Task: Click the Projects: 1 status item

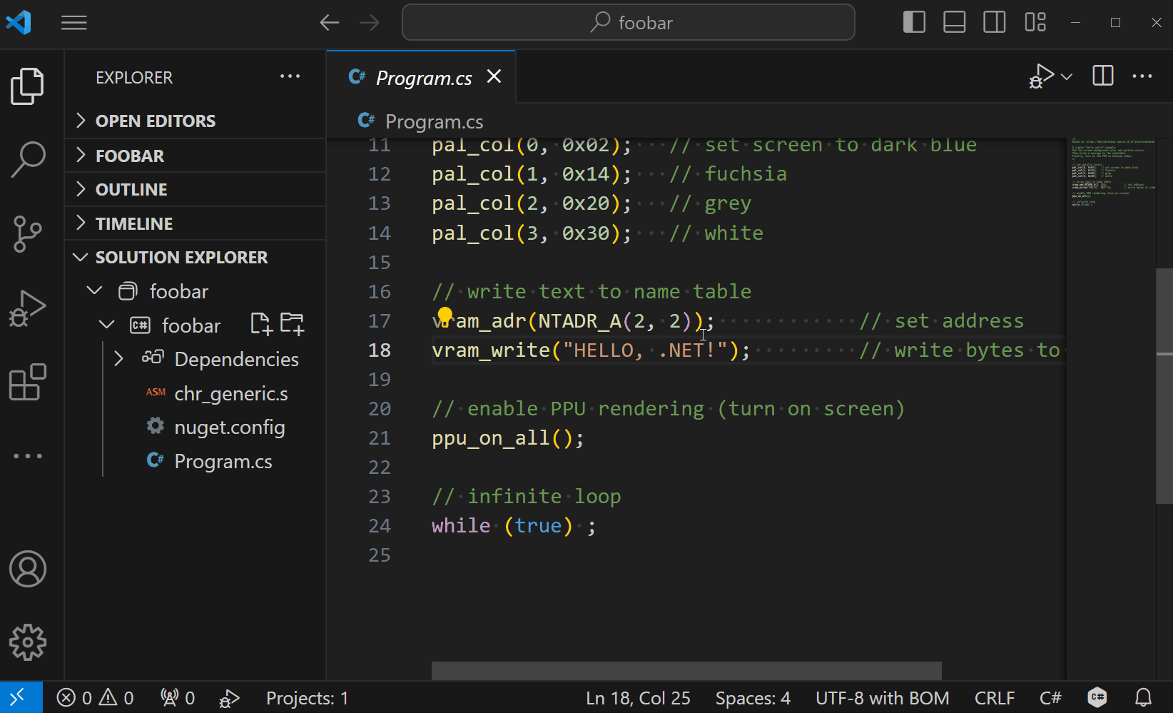Action: [x=307, y=697]
